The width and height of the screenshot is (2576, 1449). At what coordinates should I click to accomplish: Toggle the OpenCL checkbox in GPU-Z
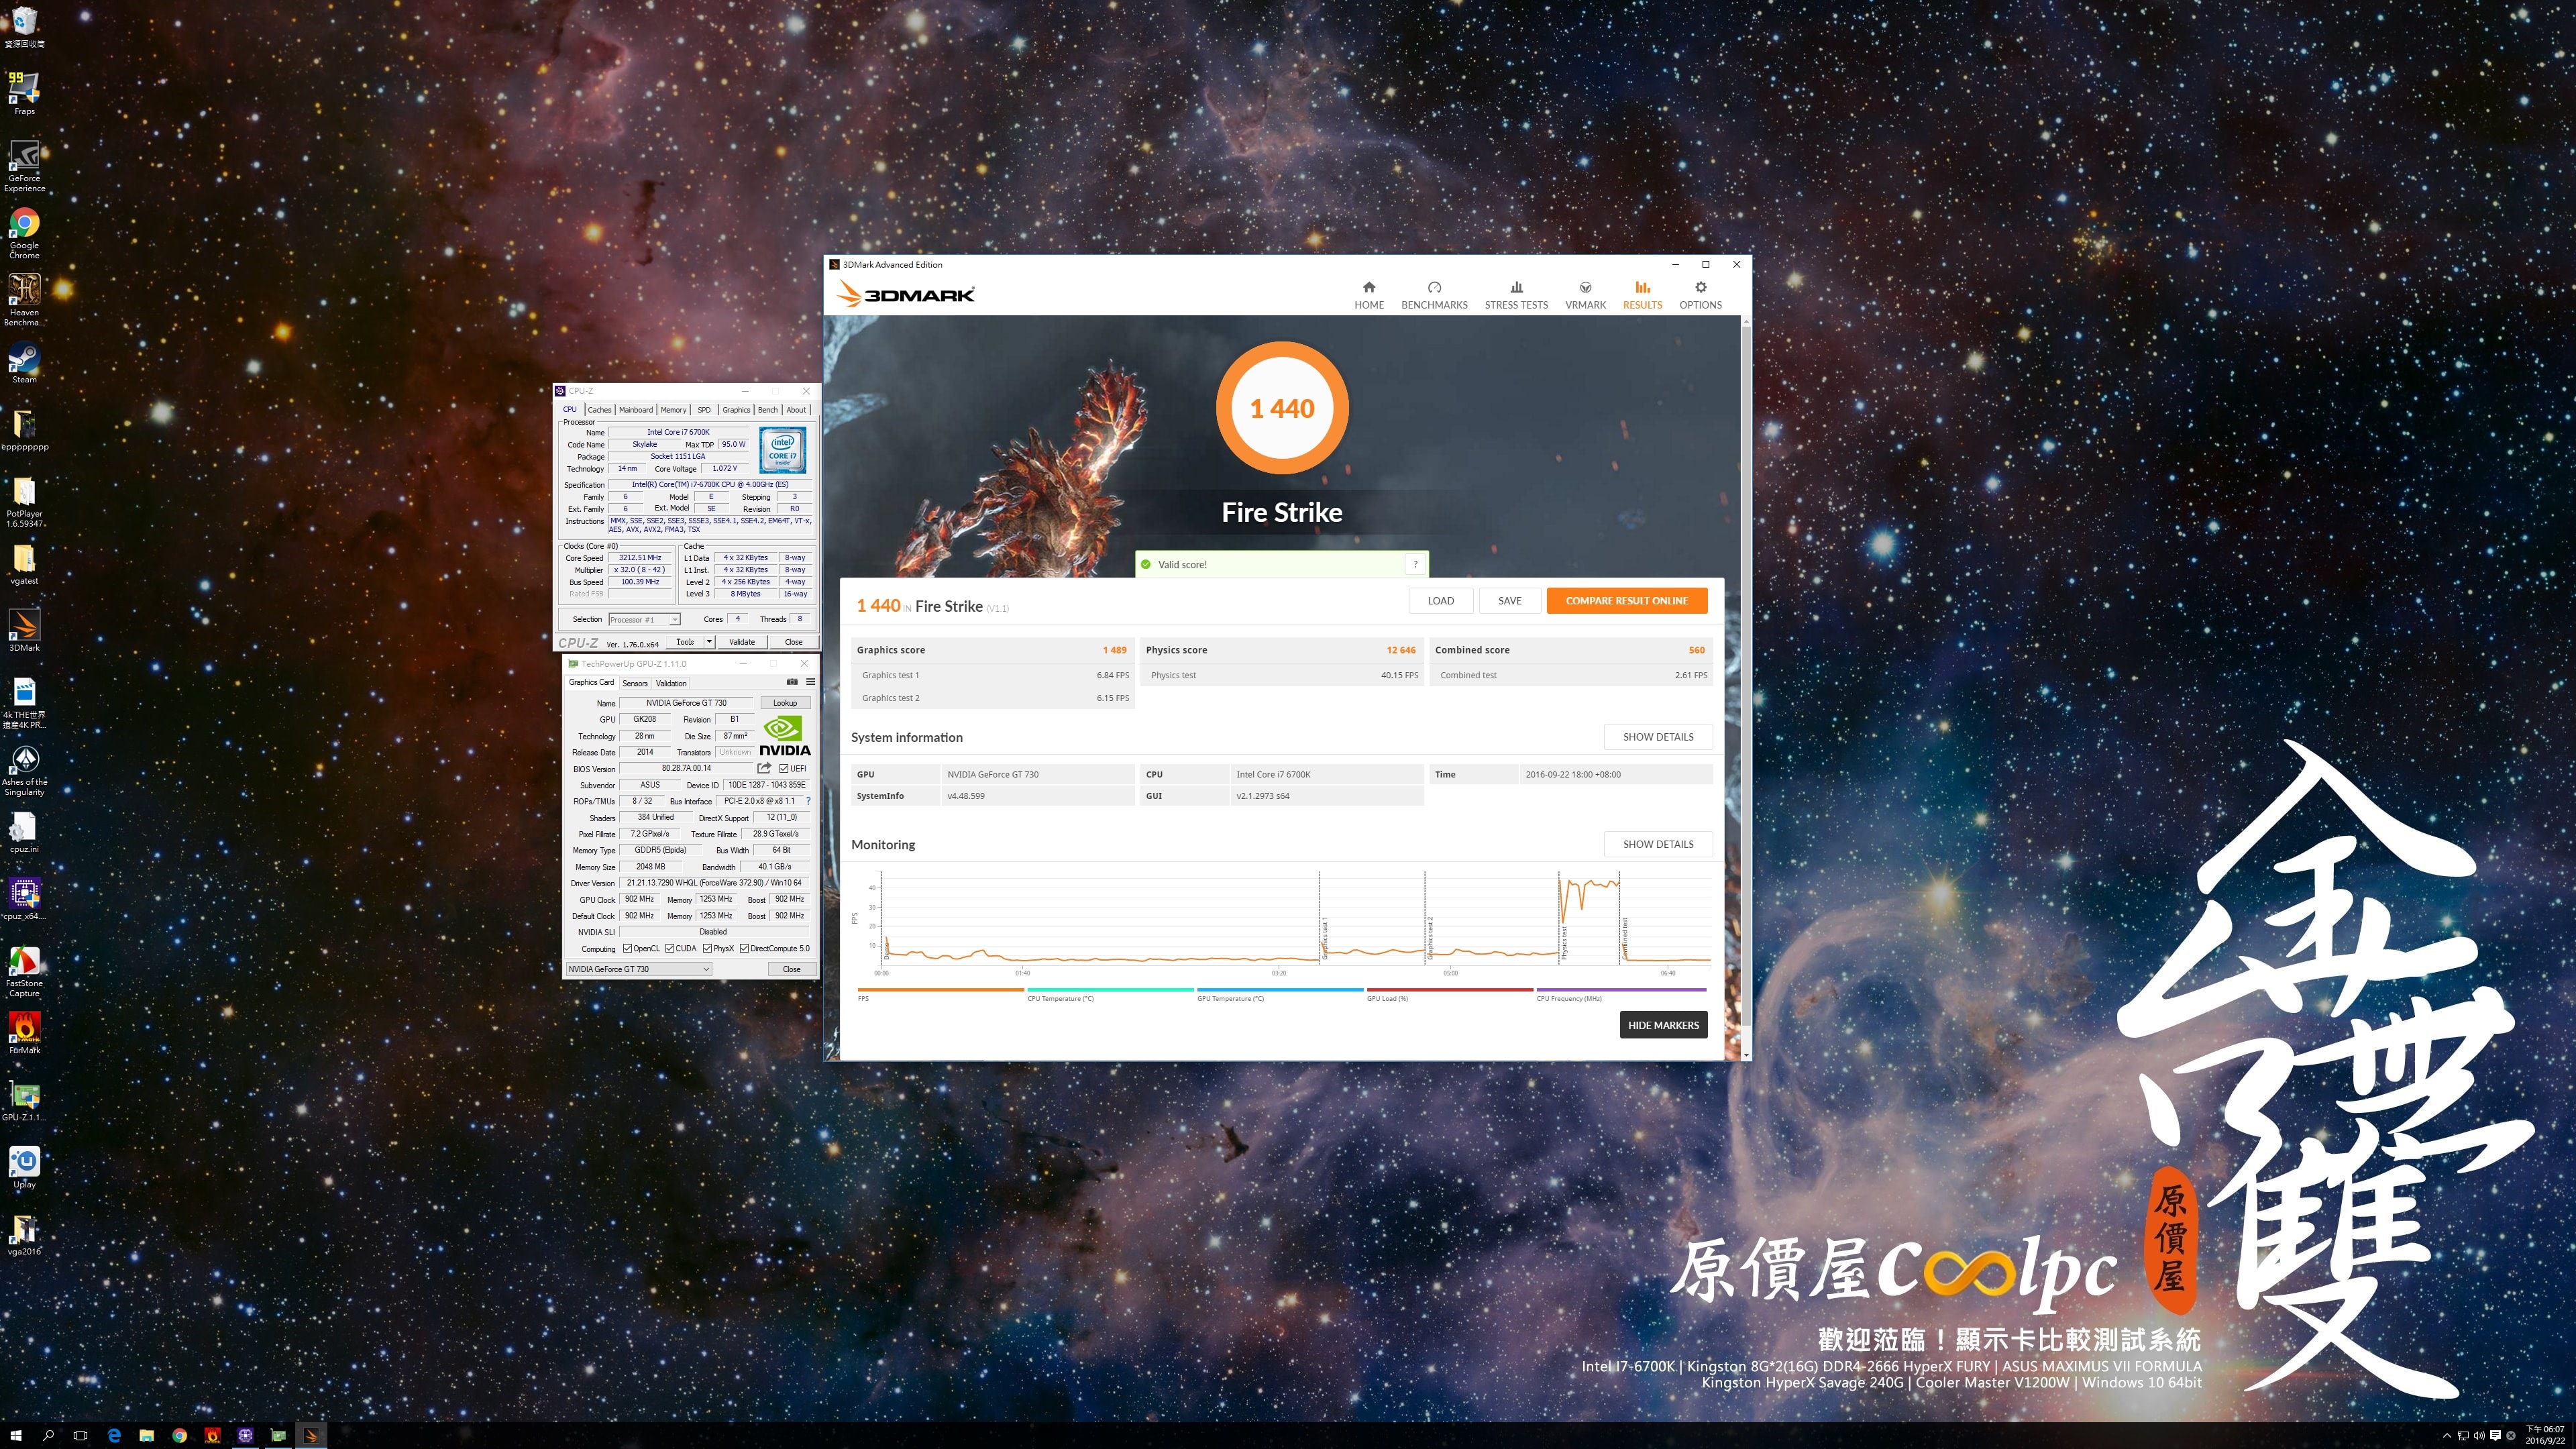tap(627, 948)
